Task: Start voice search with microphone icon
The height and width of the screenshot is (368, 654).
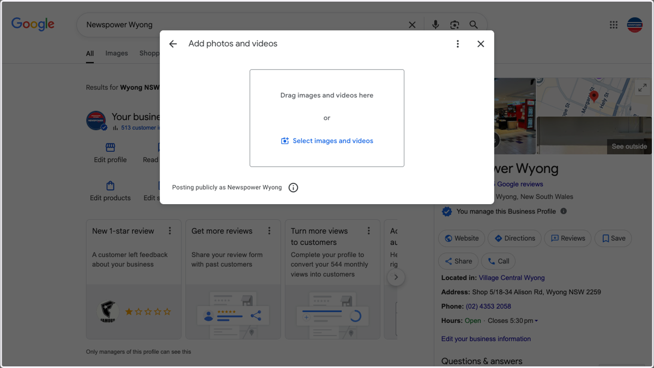Action: pos(435,24)
